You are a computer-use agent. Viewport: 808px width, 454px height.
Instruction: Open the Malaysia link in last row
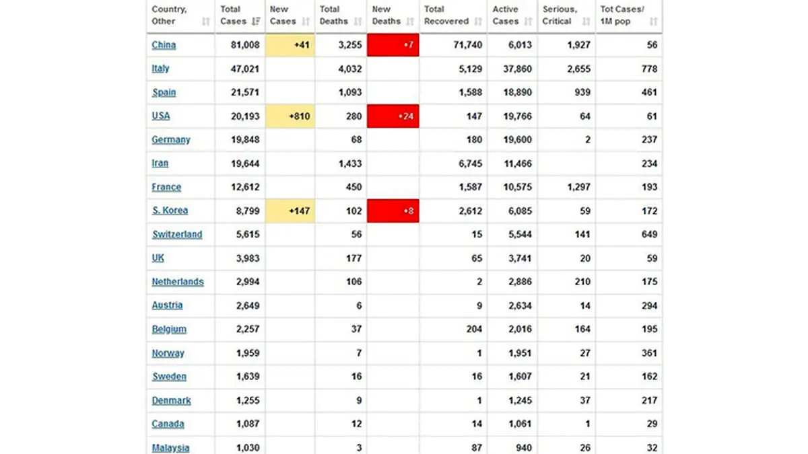pyautogui.click(x=170, y=447)
